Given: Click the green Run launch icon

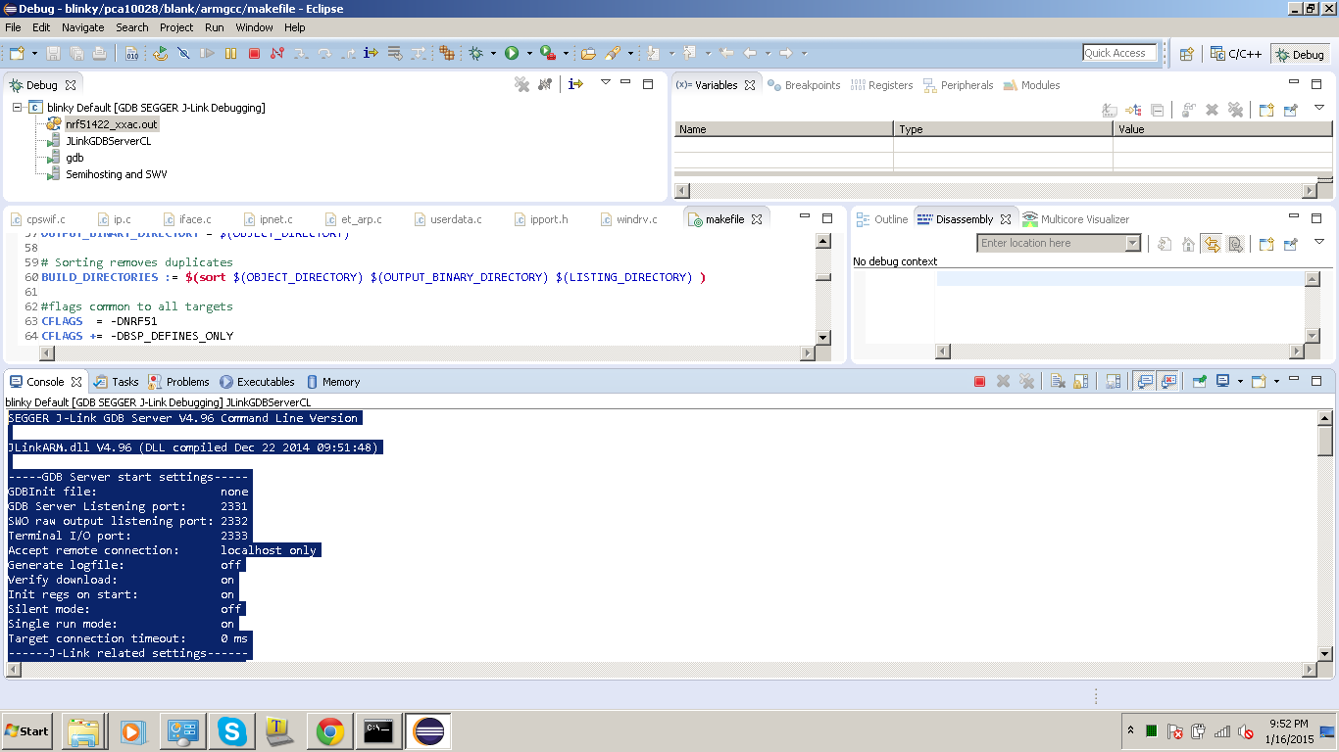Looking at the screenshot, I should coord(512,53).
